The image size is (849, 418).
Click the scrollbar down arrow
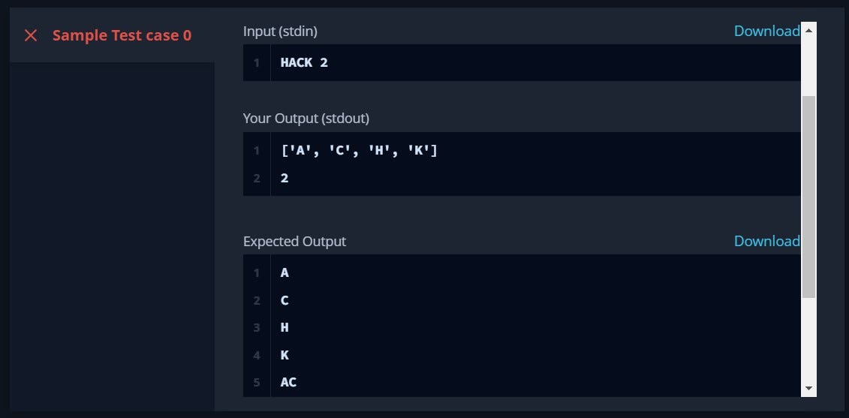(808, 388)
